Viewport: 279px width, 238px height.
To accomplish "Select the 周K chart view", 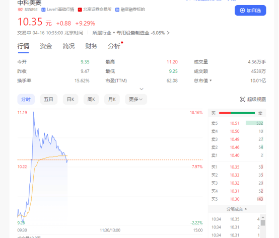I will 91,99.
